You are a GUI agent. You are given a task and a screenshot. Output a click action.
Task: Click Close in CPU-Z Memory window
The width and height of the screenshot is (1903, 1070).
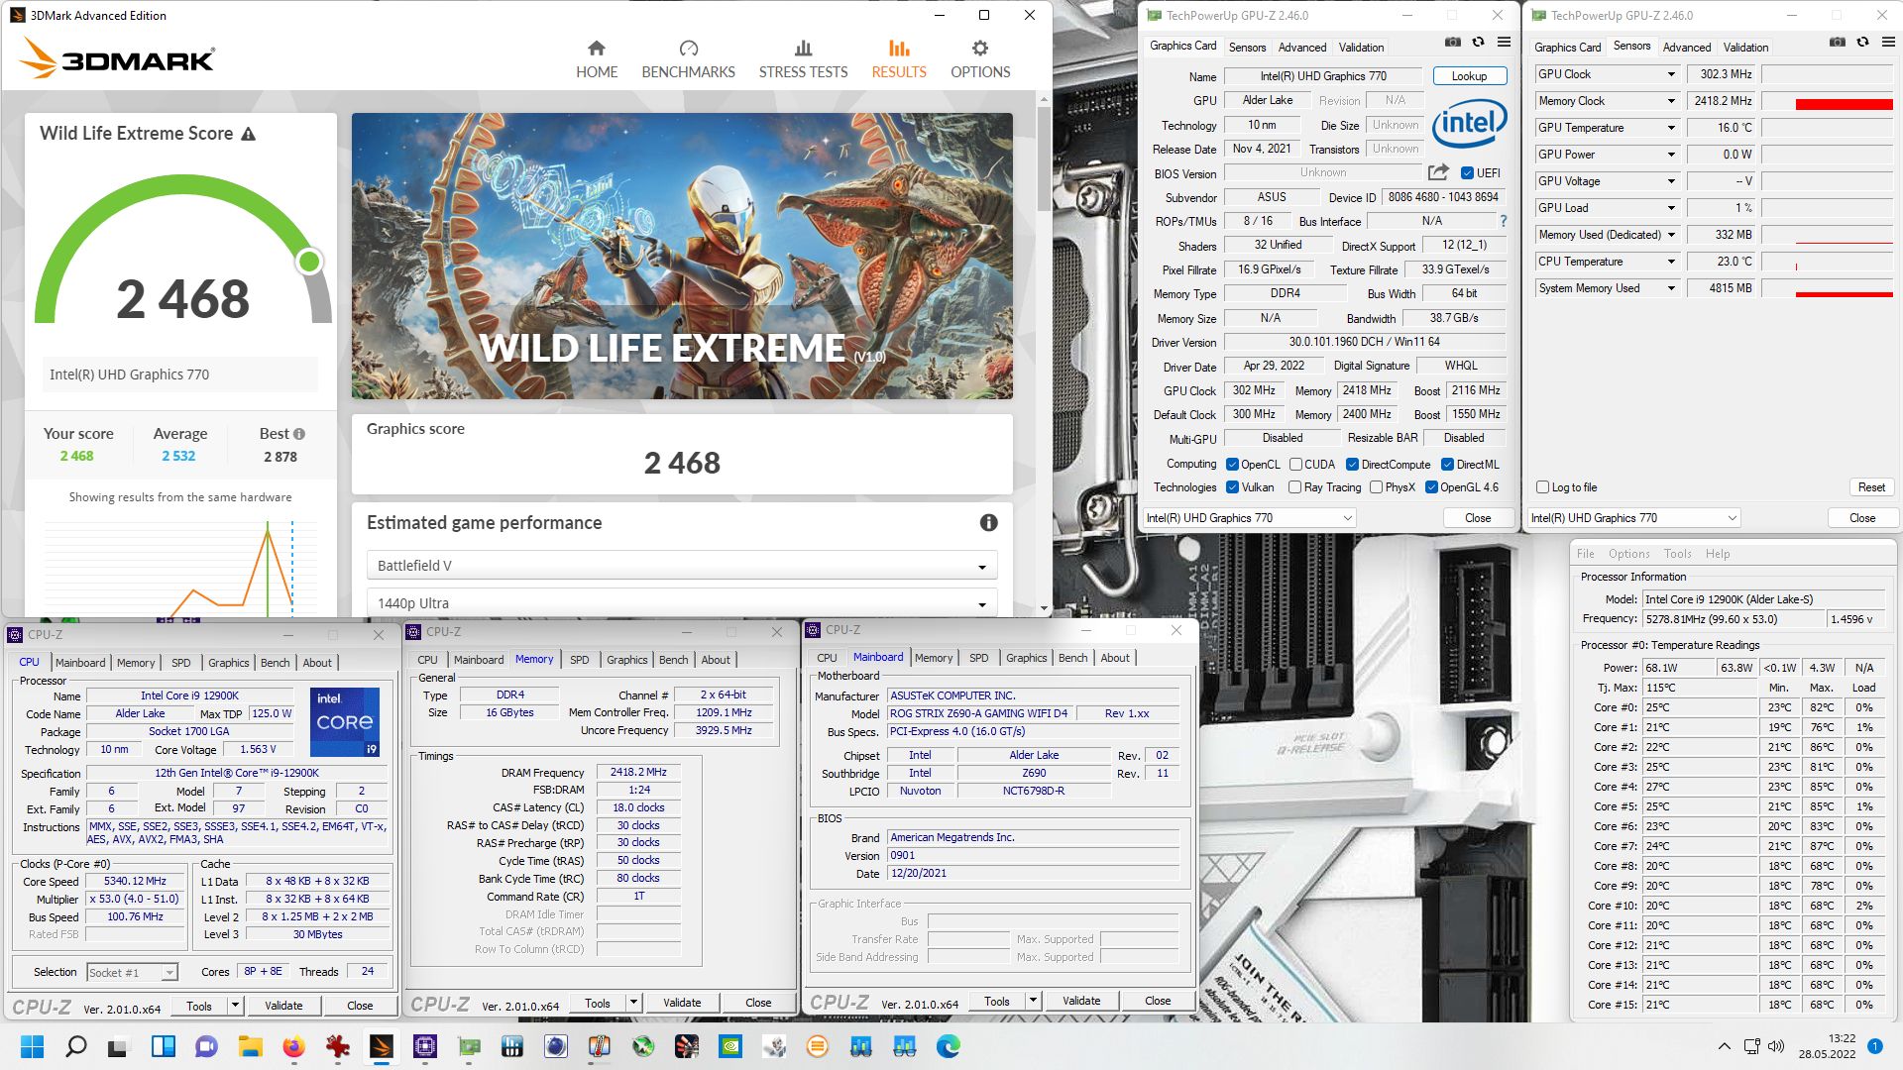[x=758, y=1003]
